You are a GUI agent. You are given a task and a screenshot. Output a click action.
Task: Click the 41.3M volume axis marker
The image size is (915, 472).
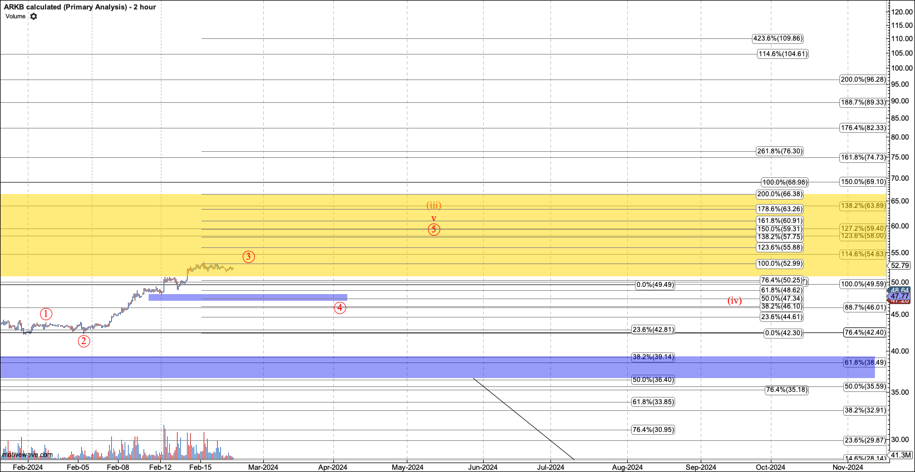pyautogui.click(x=901, y=455)
